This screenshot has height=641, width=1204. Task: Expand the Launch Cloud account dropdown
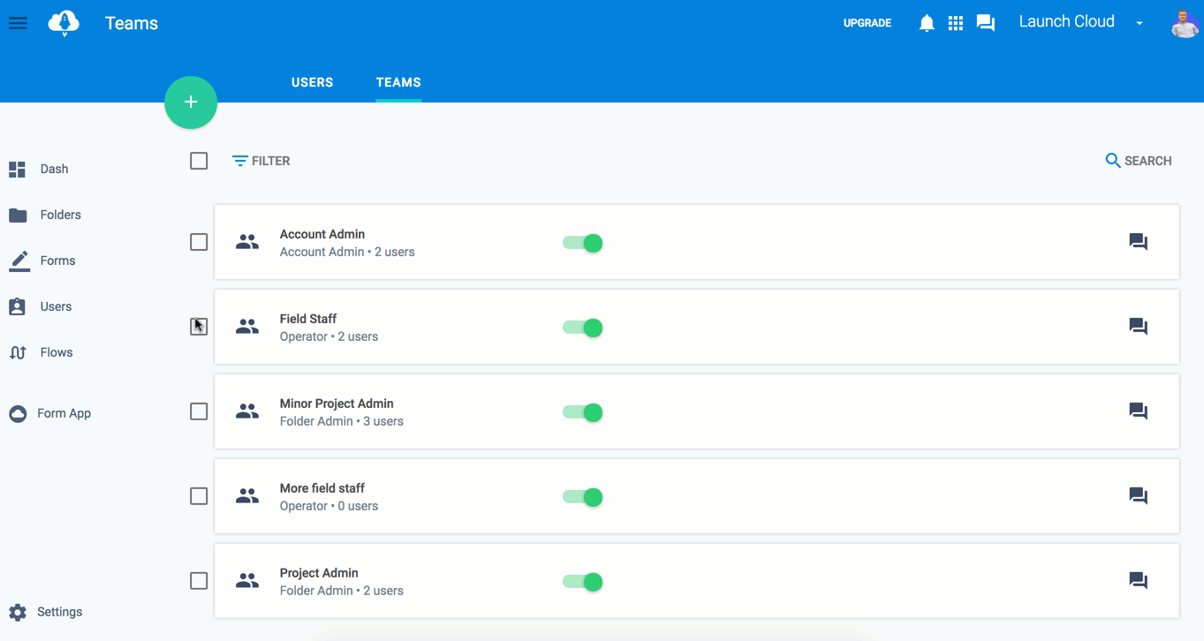click(x=1140, y=23)
